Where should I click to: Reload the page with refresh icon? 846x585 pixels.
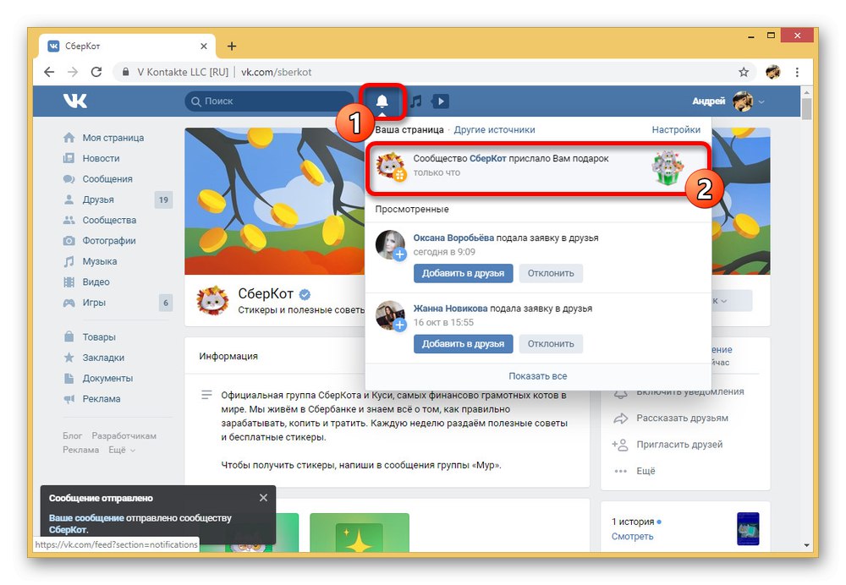click(x=96, y=72)
